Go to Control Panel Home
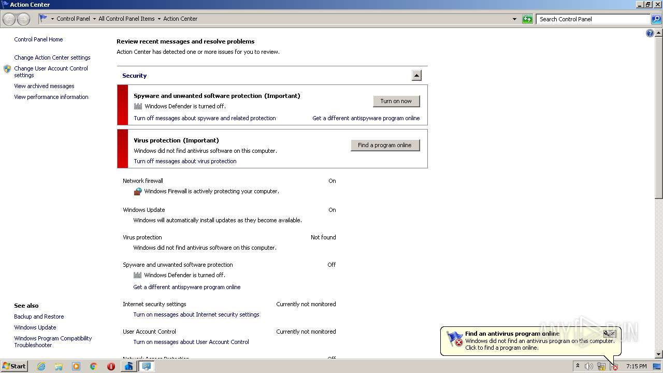Screen dimensions: 663x373 38,39
